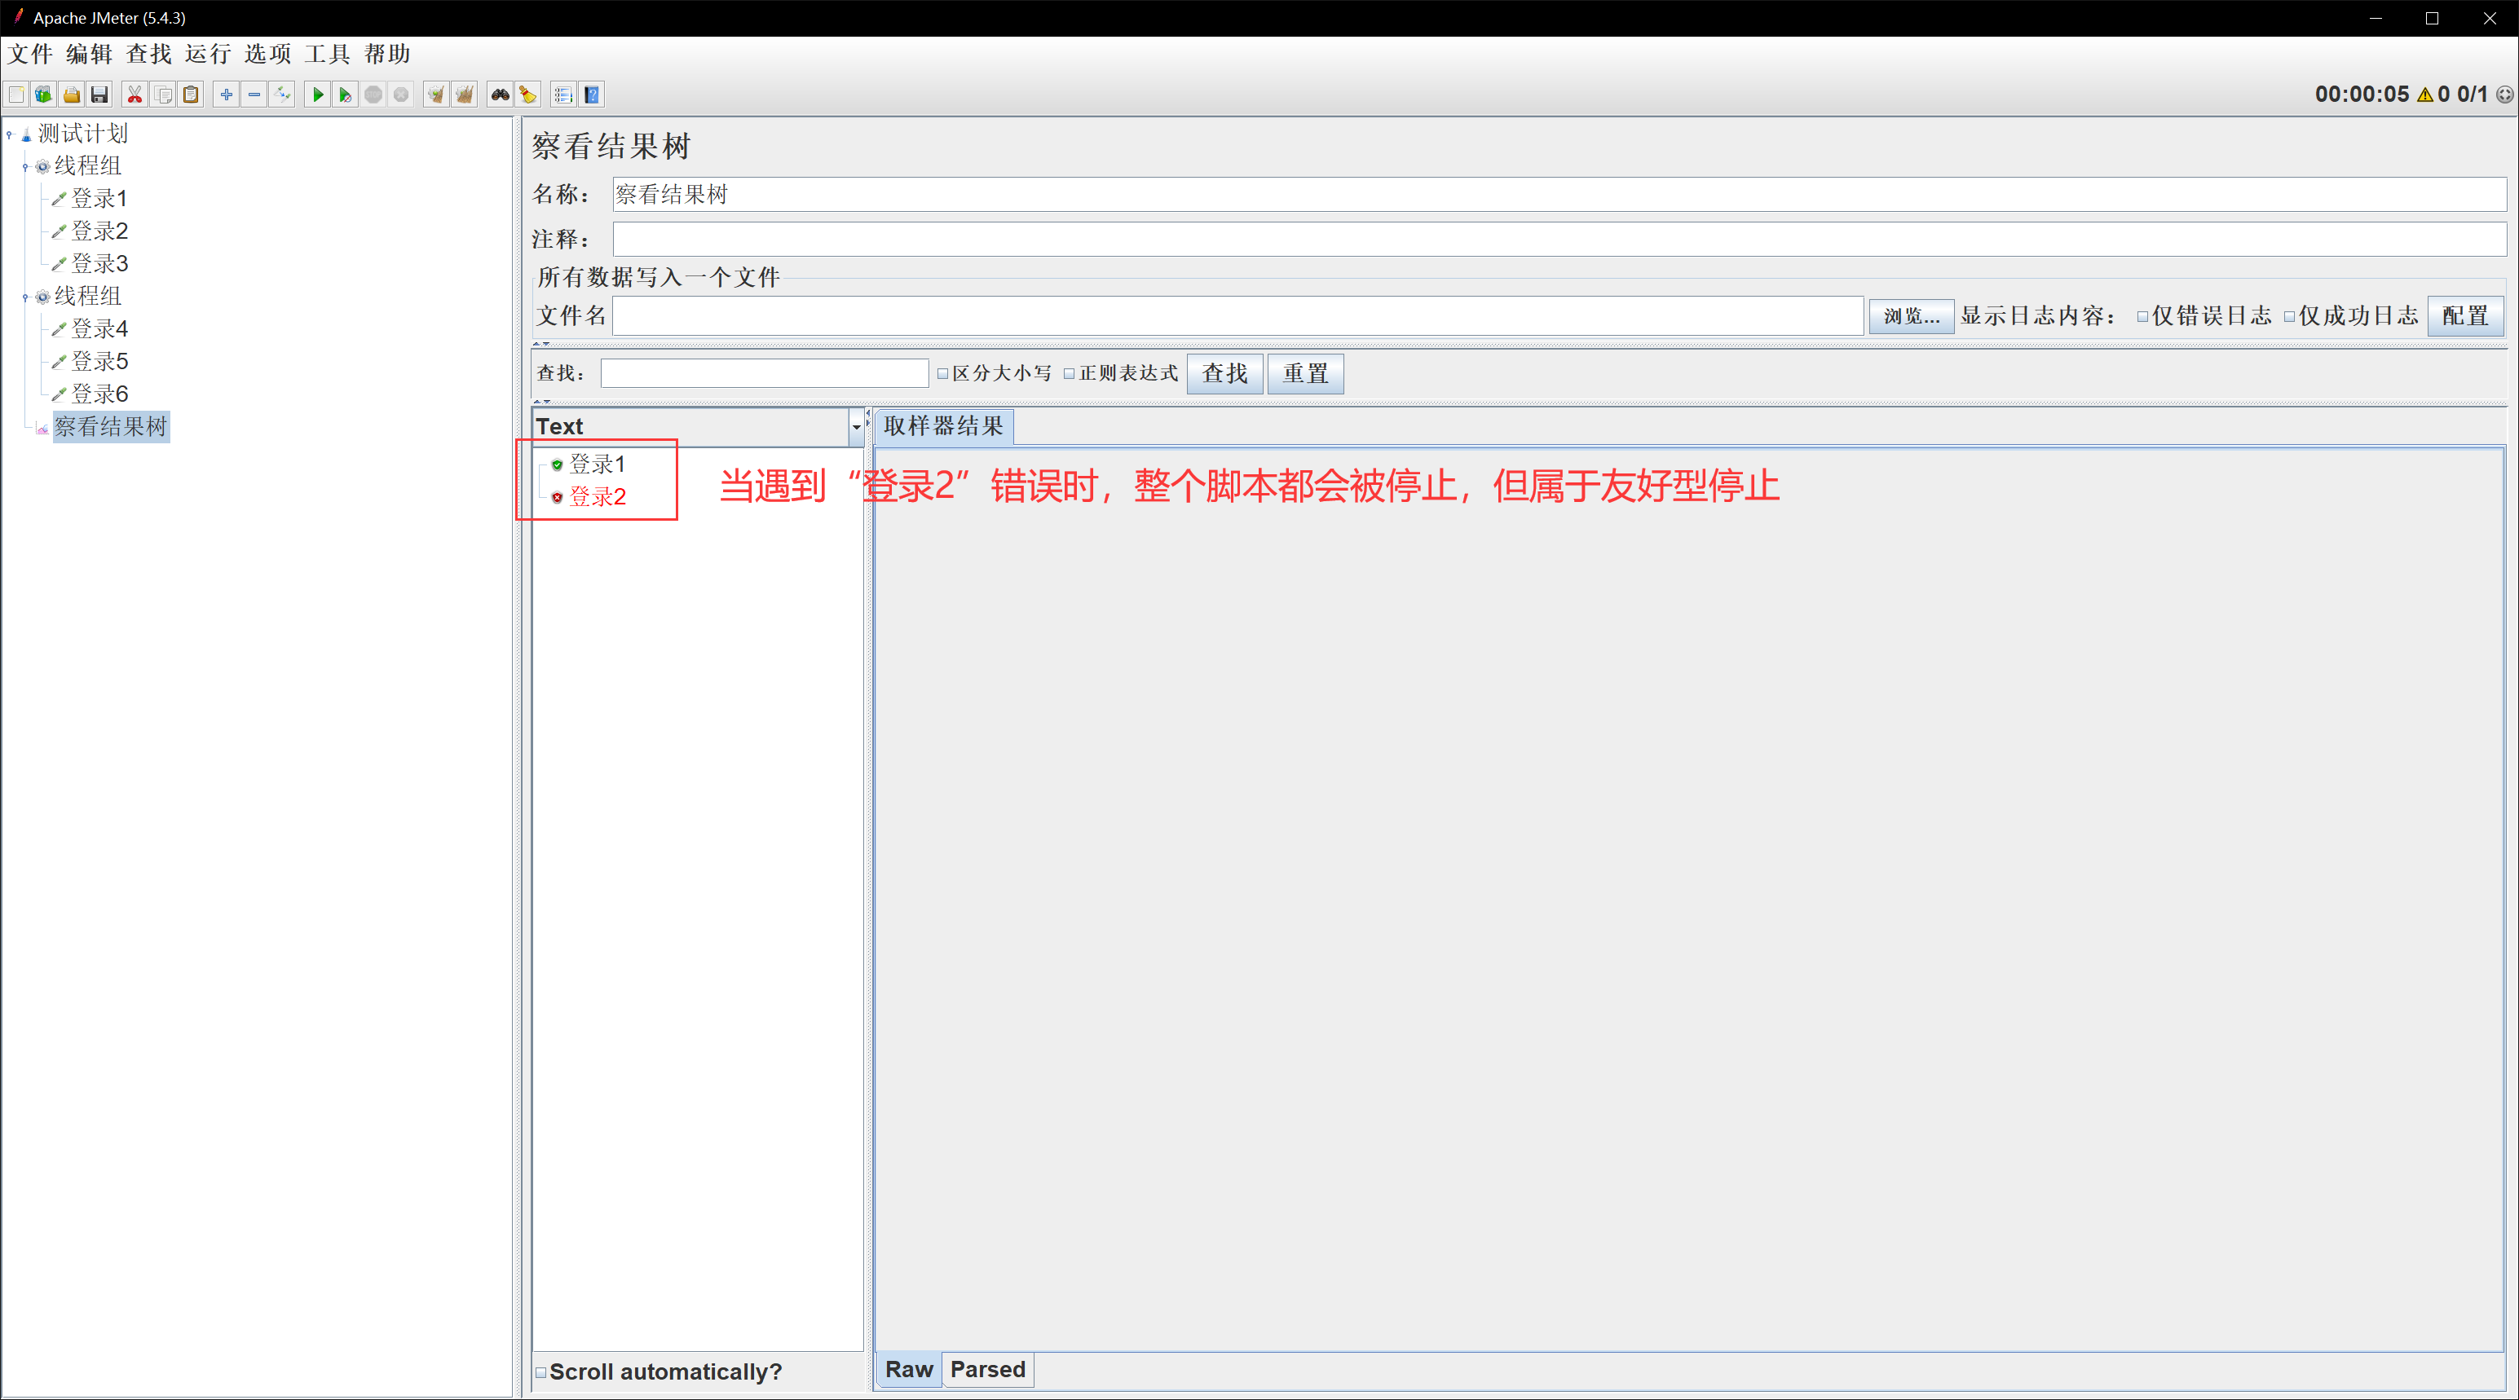Image resolution: width=2519 pixels, height=1400 pixels.
Task: Enable the 区分大小写 checkbox
Action: click(942, 373)
